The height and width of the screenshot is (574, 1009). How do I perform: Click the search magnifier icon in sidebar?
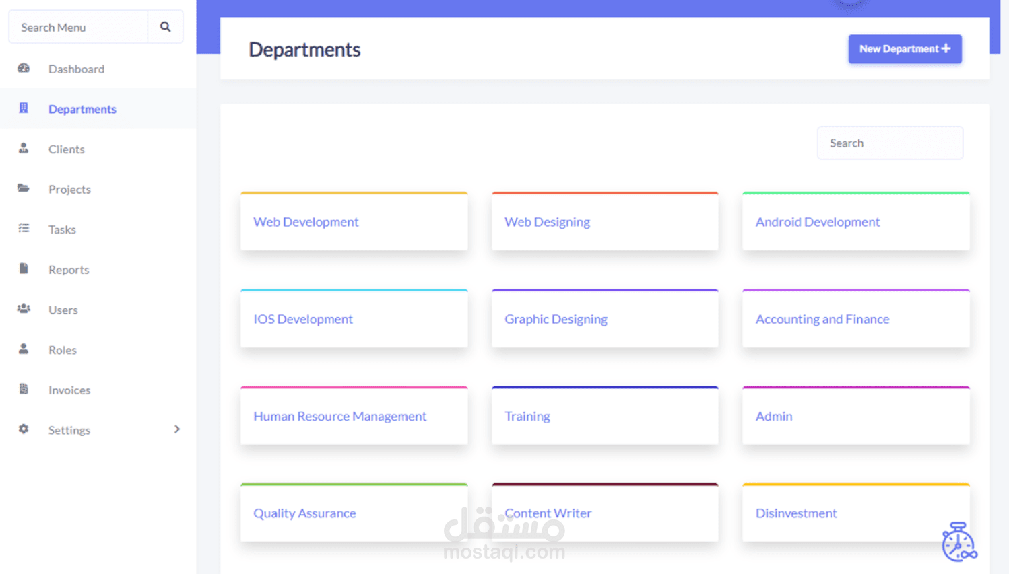coord(165,27)
